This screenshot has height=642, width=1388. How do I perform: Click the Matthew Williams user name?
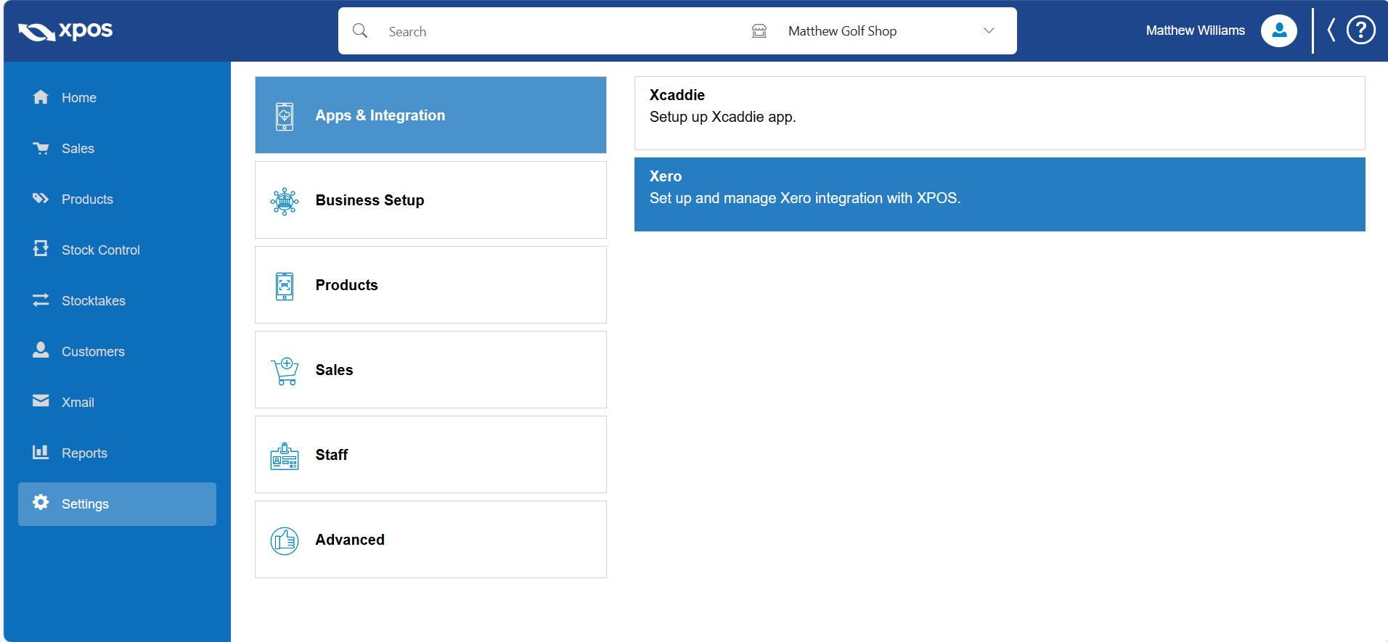click(x=1195, y=30)
